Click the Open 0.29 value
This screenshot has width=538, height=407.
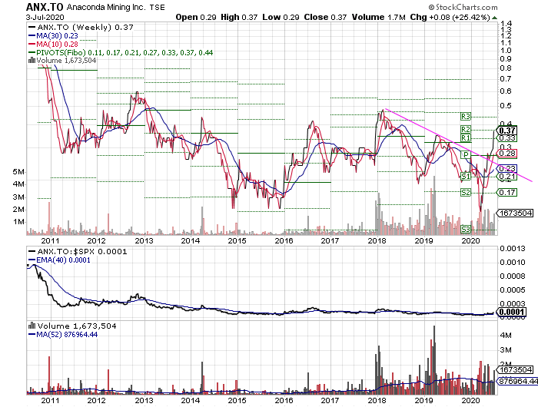click(x=195, y=17)
